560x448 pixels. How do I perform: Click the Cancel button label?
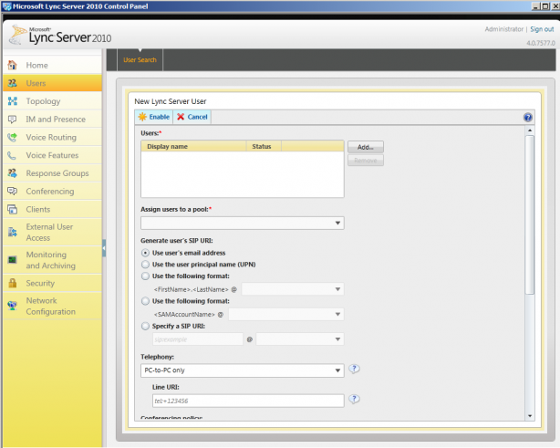click(198, 117)
